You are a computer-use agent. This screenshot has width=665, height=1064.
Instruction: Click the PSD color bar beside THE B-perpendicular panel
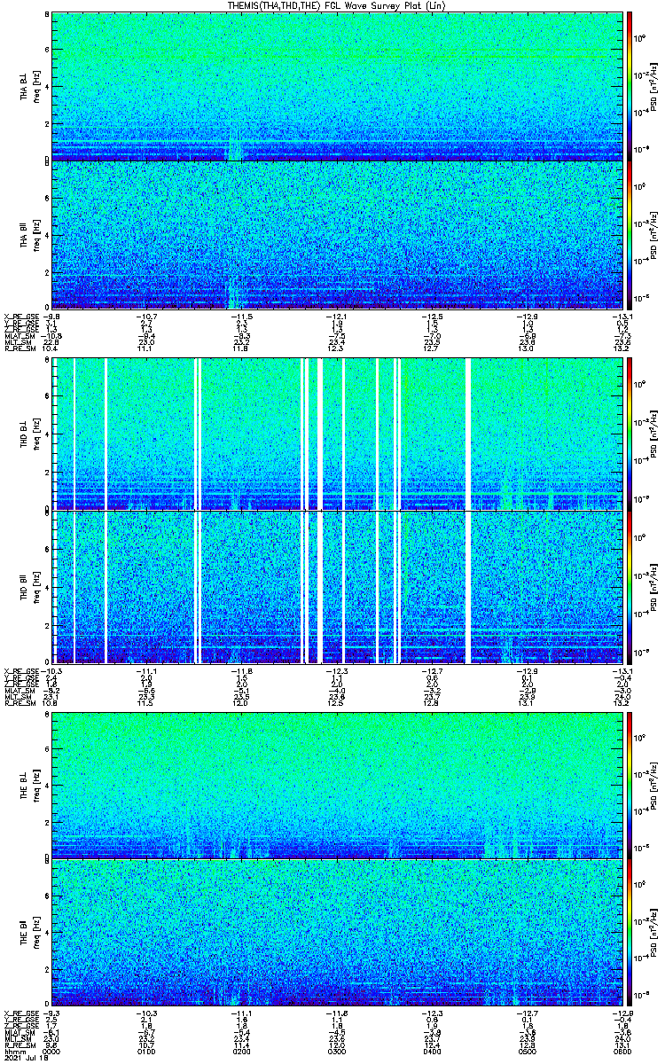630,784
